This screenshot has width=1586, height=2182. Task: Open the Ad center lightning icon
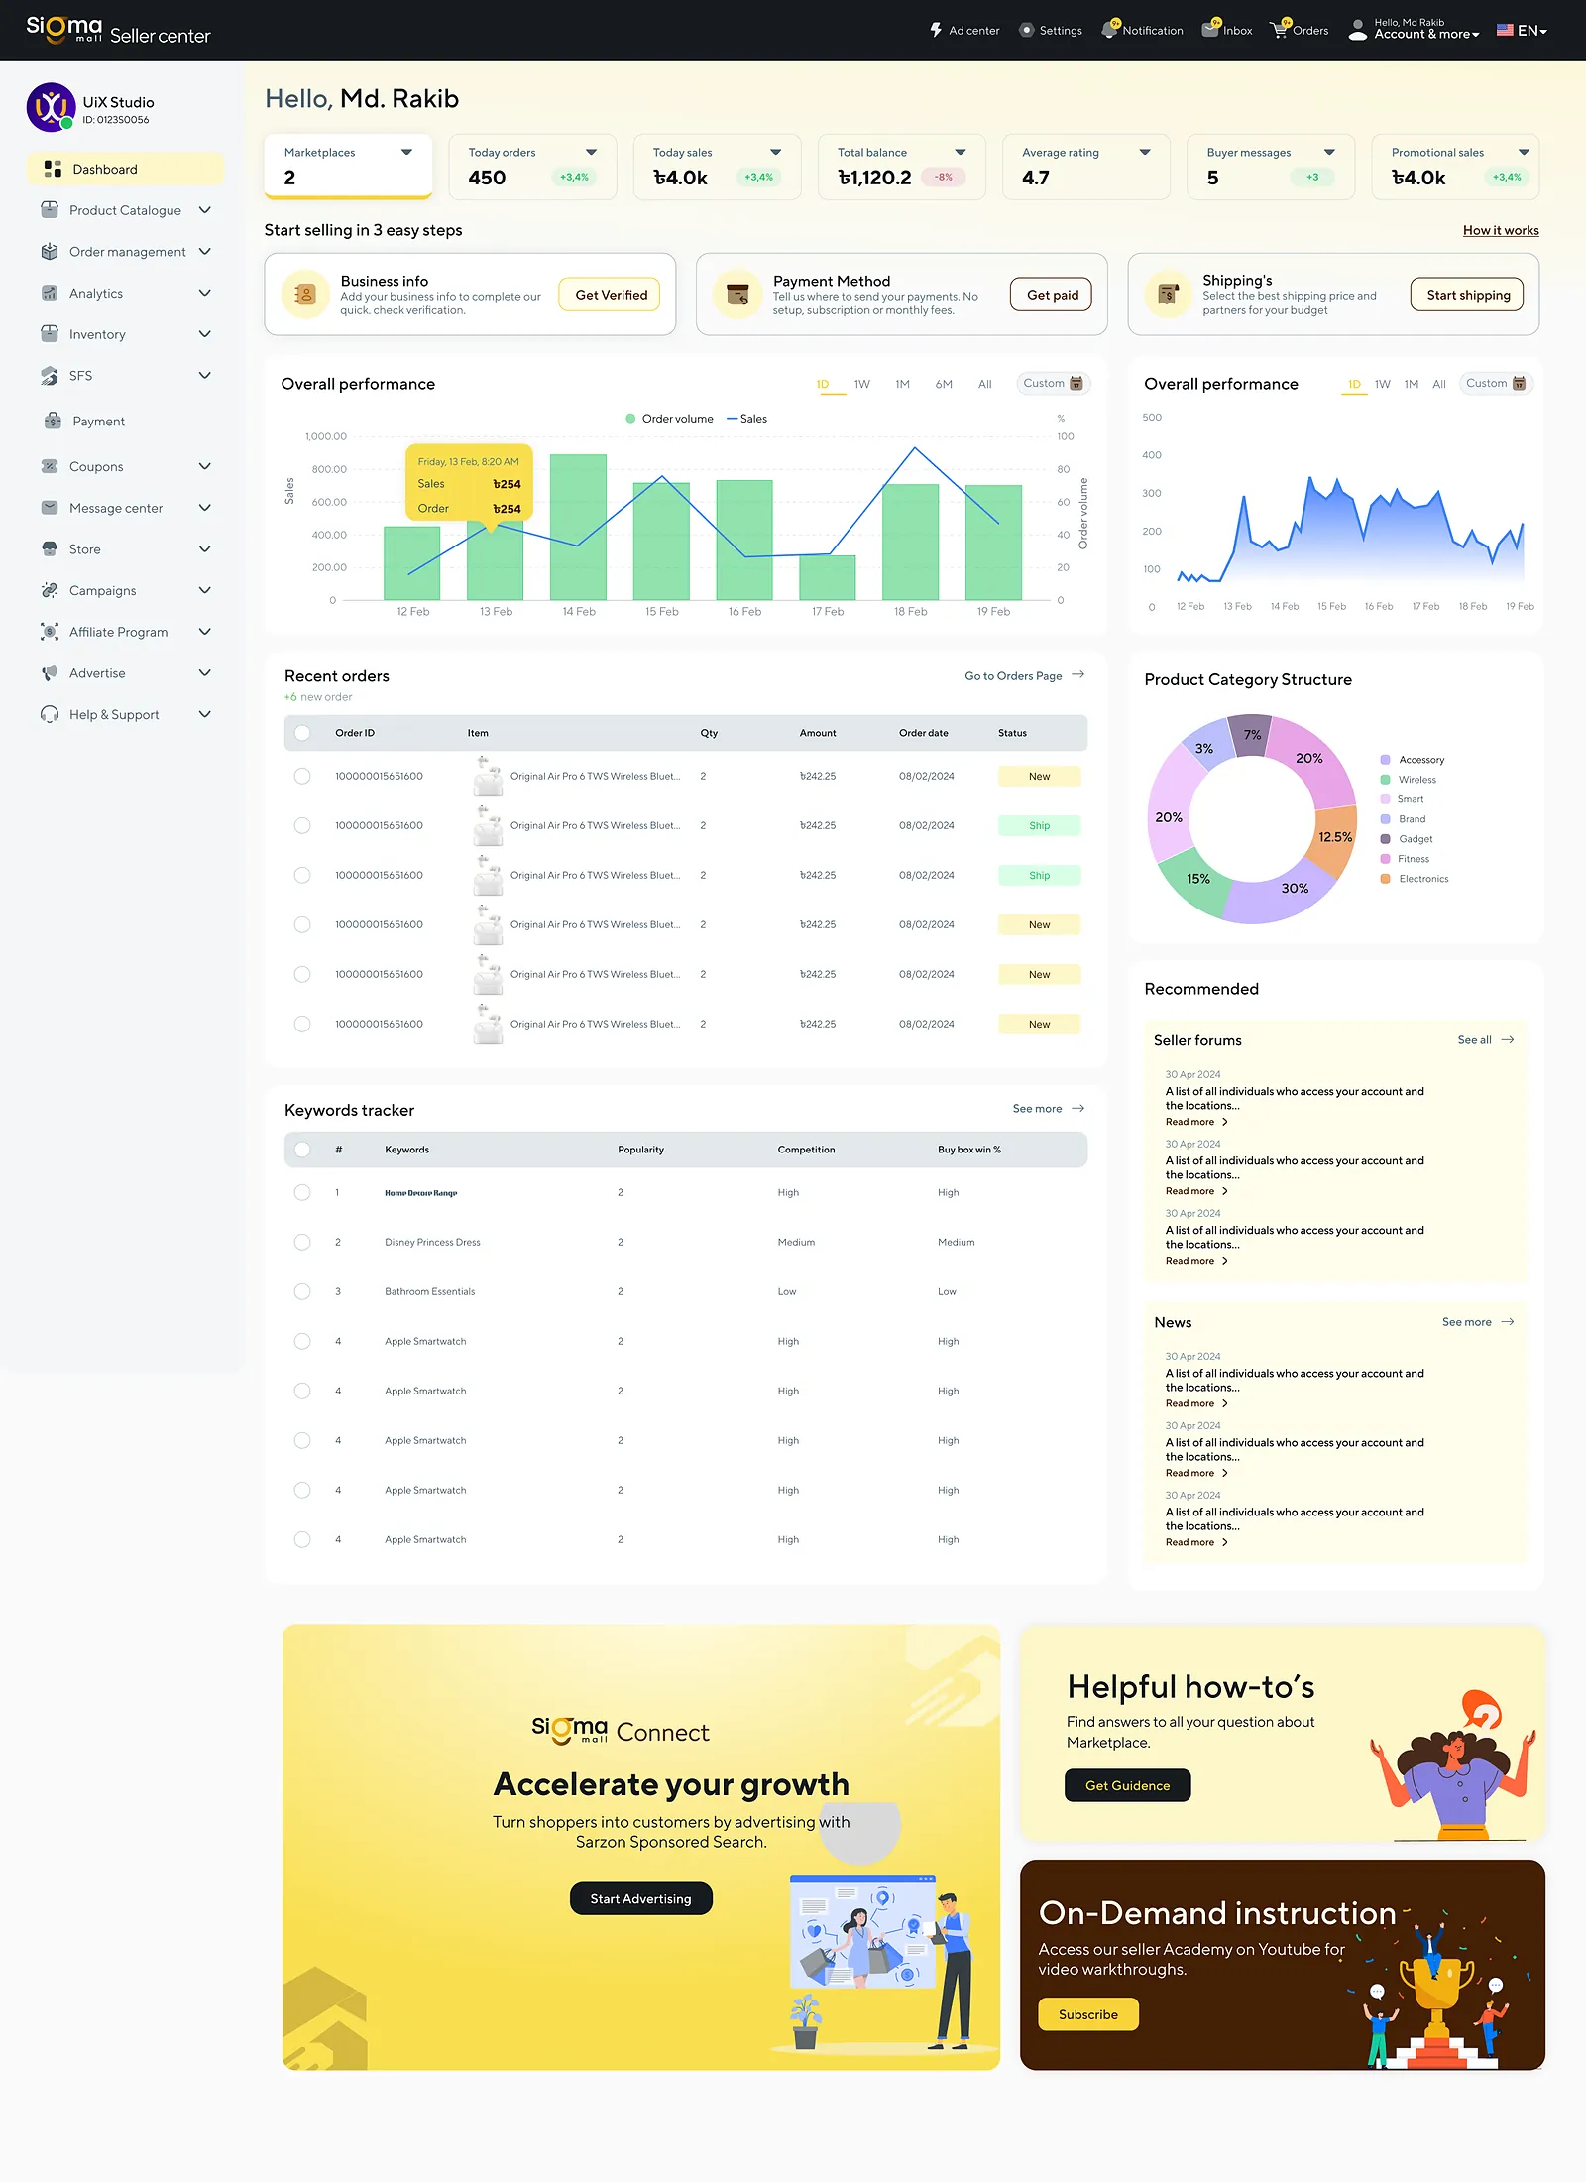[936, 30]
